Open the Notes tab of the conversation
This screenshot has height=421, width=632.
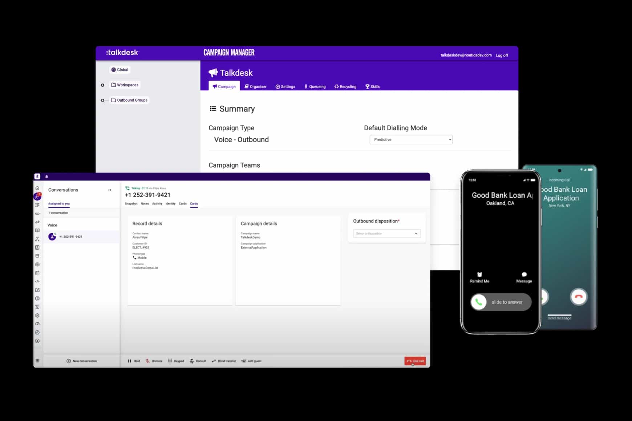(145, 204)
